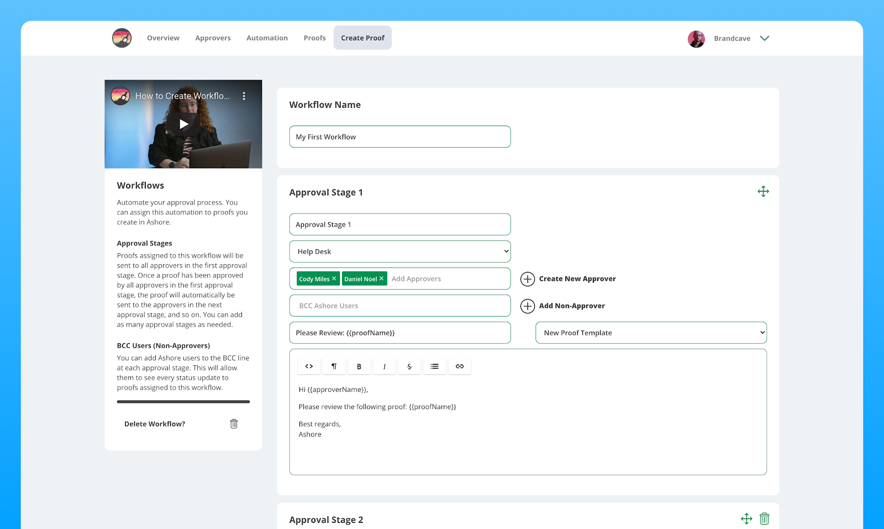Toggle italic formatting
The width and height of the screenshot is (884, 529).
tap(385, 366)
